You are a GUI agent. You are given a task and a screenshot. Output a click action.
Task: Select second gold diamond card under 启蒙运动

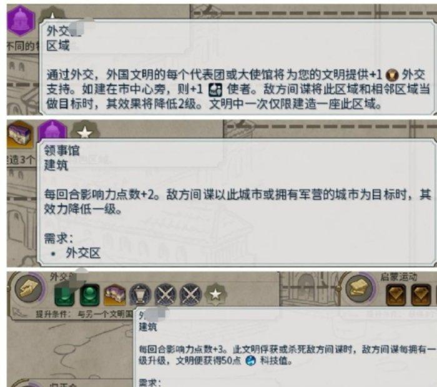point(421,295)
